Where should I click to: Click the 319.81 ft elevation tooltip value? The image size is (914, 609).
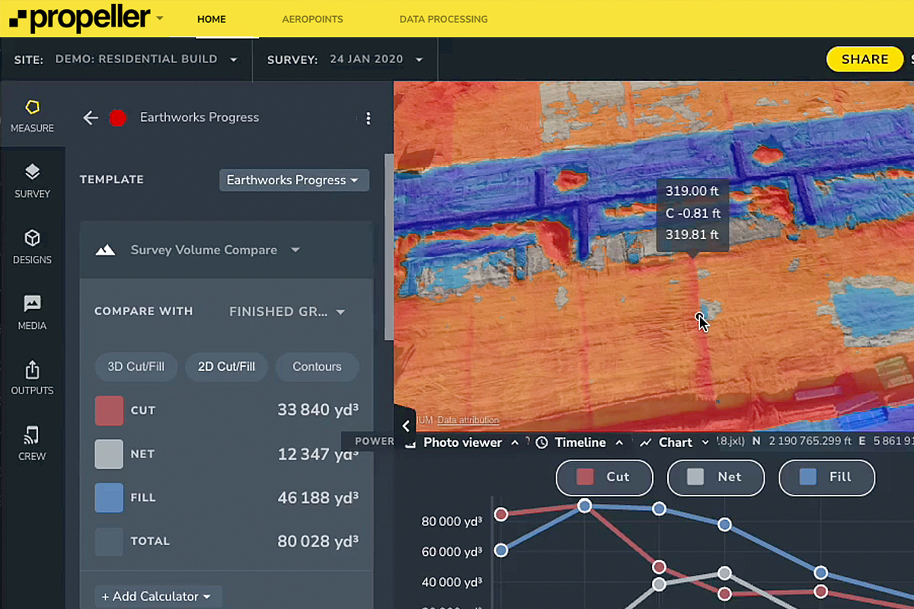(x=692, y=235)
